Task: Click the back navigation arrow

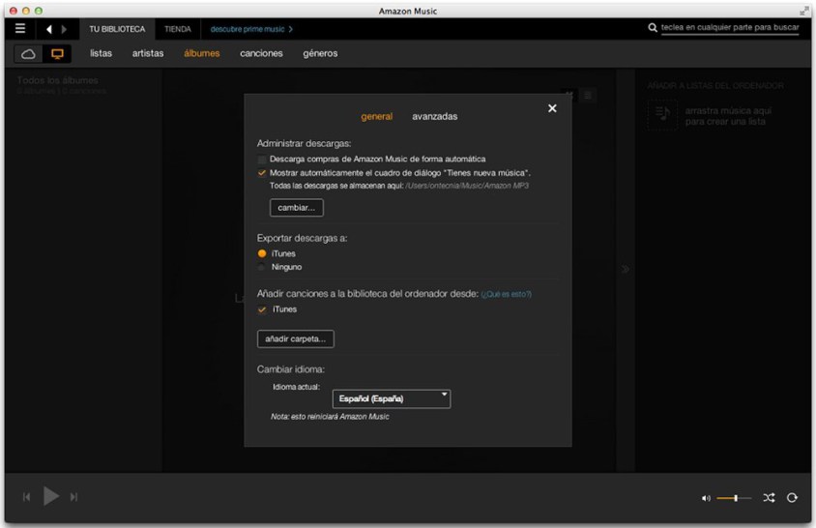Action: (x=48, y=29)
